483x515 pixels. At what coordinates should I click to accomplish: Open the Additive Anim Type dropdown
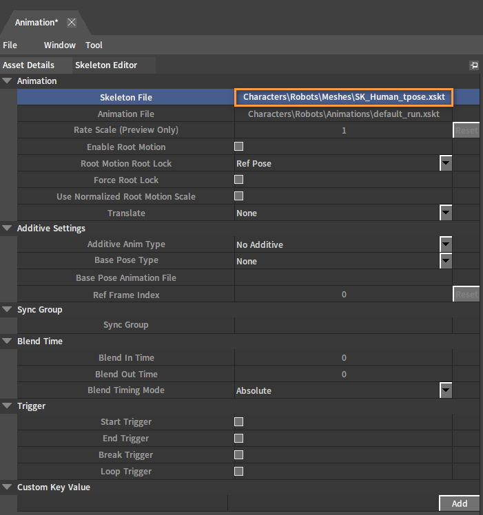[x=446, y=244]
